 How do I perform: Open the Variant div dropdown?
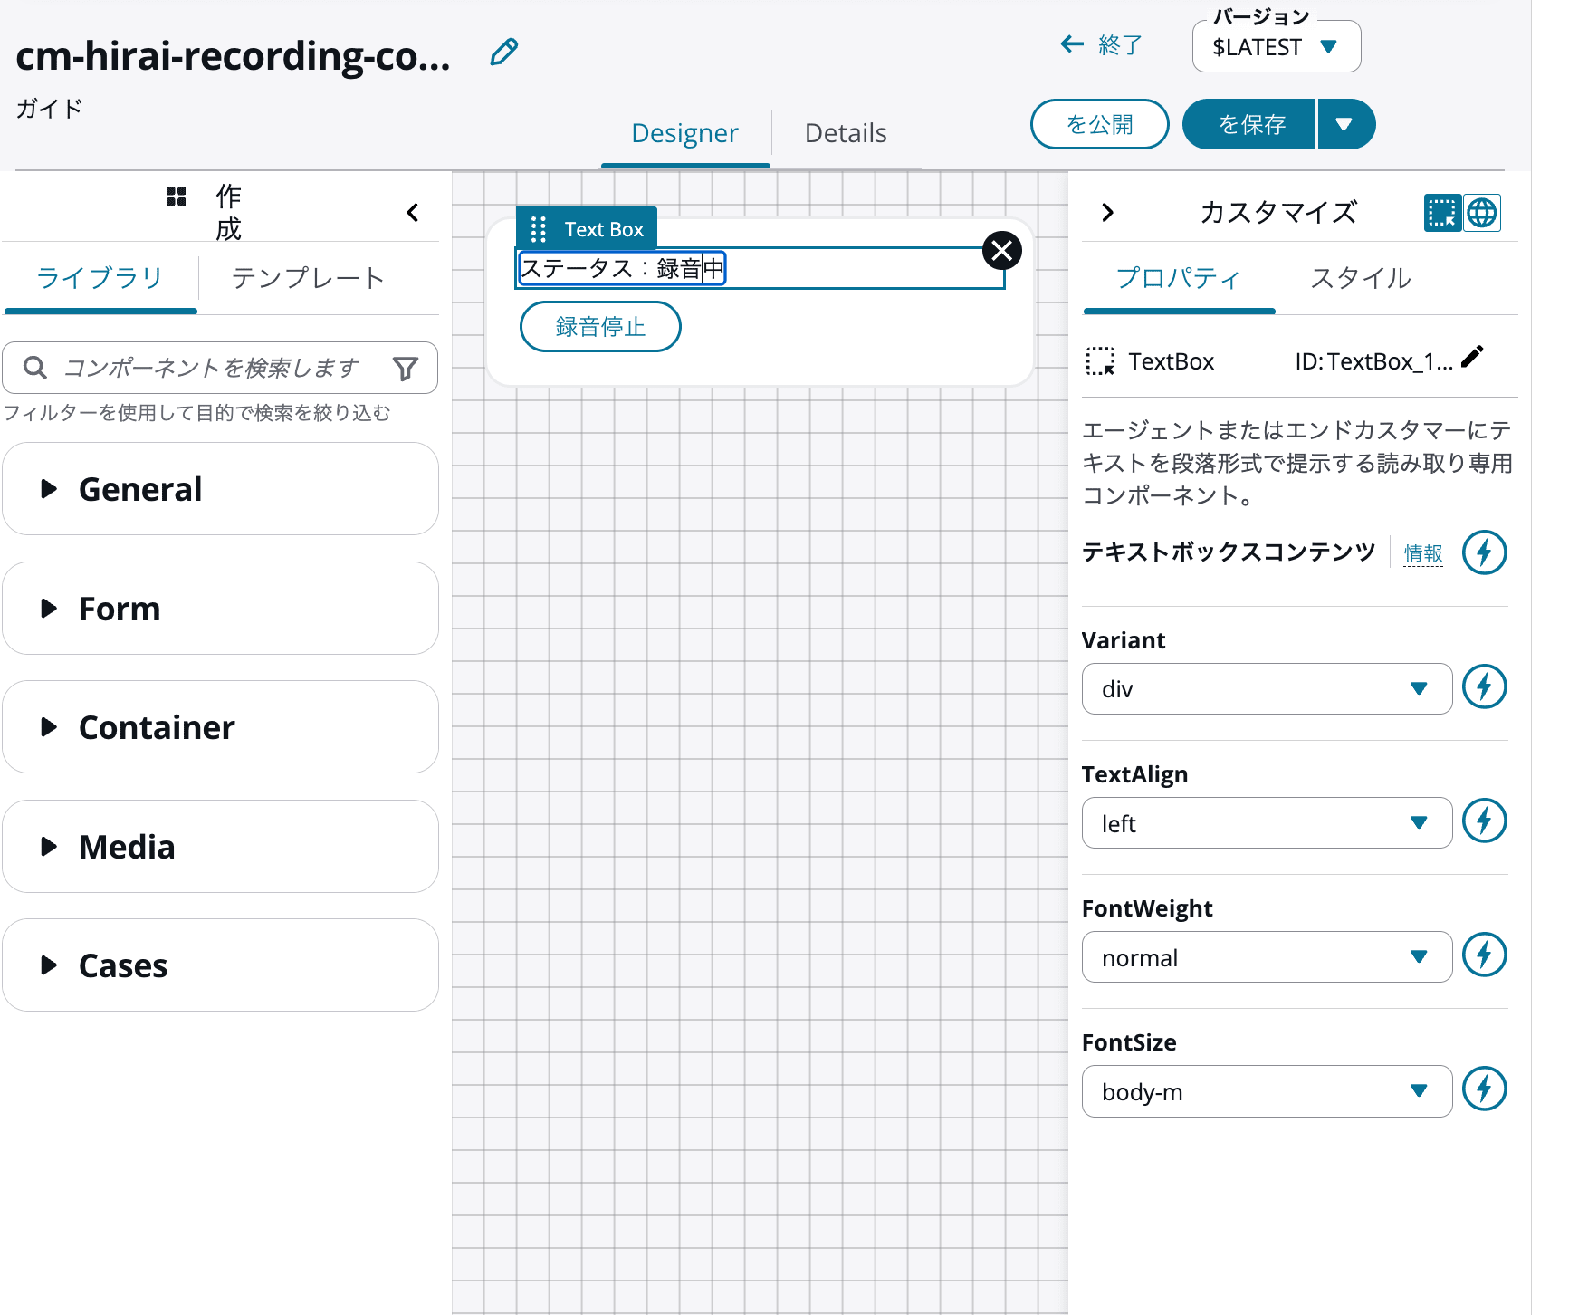1267,689
